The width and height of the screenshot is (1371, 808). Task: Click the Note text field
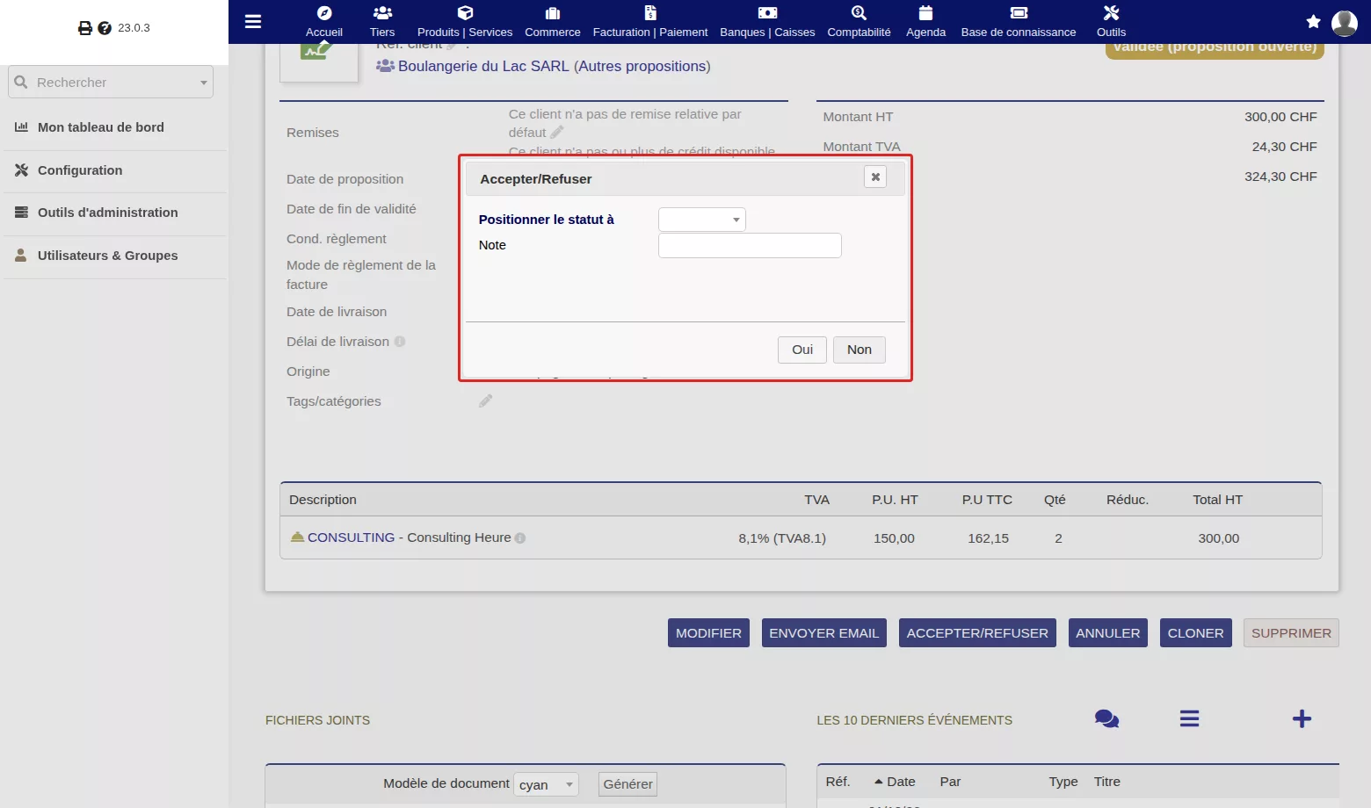[x=750, y=245]
